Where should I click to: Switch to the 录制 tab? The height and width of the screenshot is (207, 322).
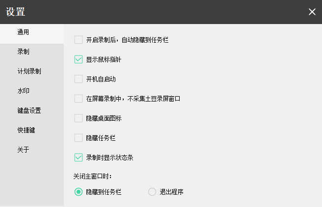click(24, 52)
